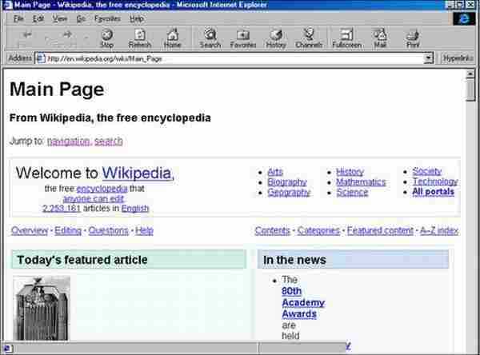
Task: Print the page using Print icon
Action: tap(413, 38)
